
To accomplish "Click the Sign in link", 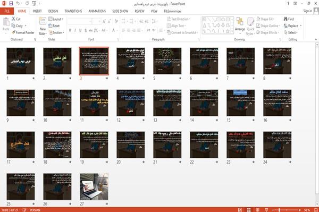I will 307,11.
